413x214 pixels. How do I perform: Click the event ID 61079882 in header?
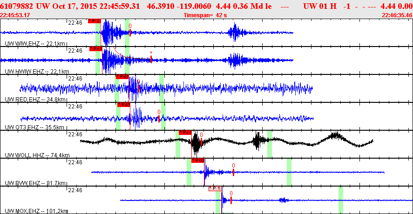(17, 7)
